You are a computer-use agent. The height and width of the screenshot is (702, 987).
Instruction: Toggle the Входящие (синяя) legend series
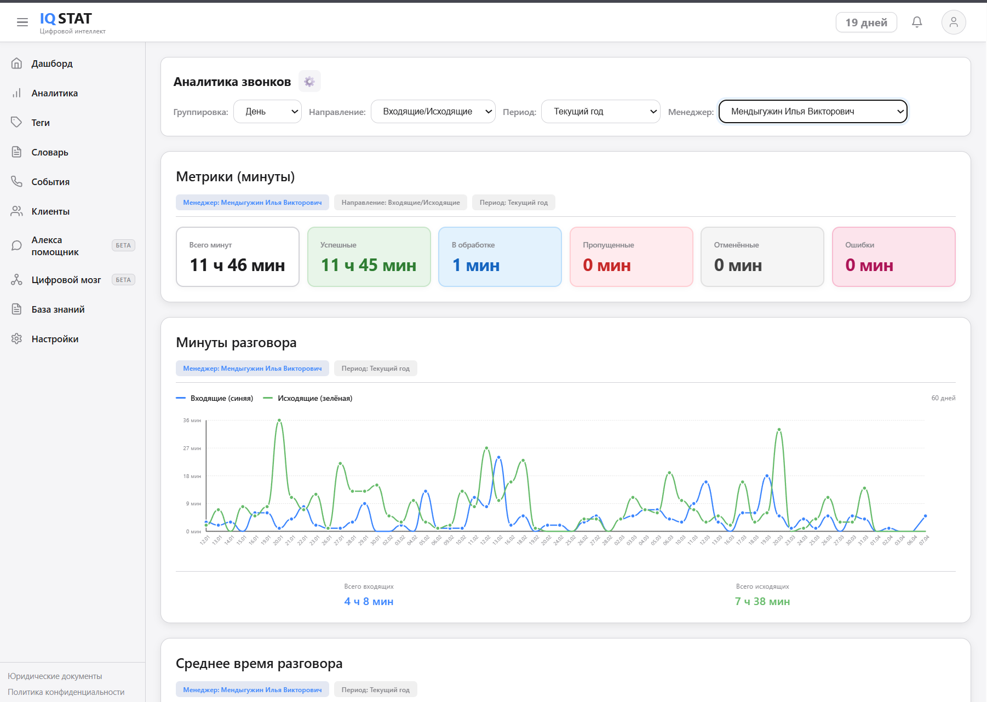pos(215,398)
